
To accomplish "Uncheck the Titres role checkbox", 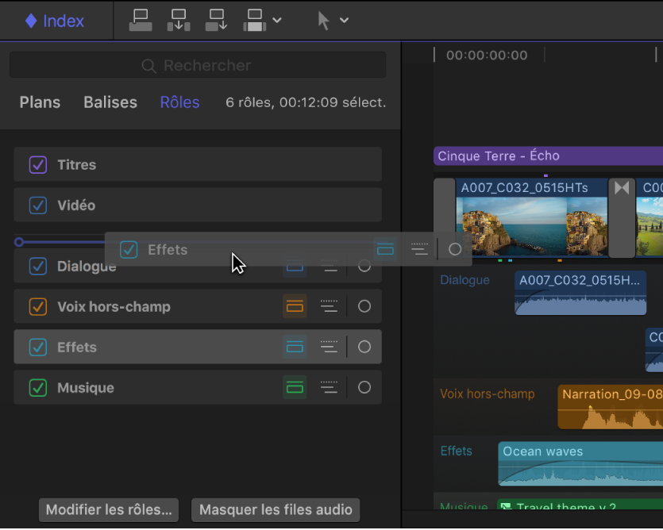I will point(38,165).
